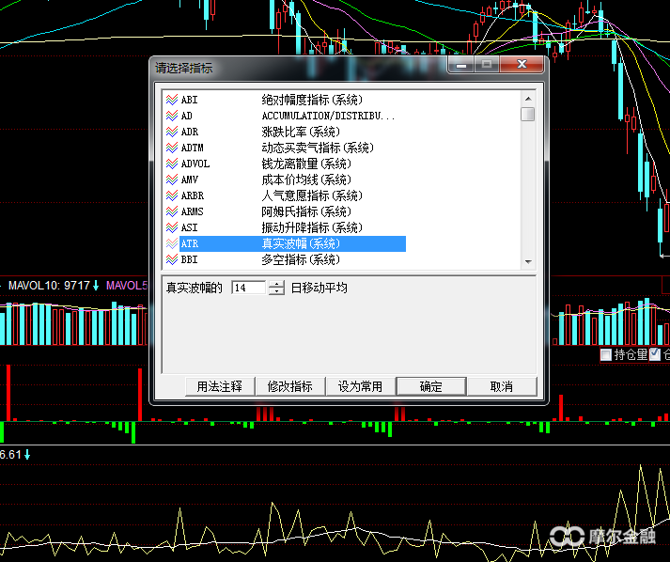Click the ADTM indicator icon
This screenshot has width=670, height=562.
(172, 148)
